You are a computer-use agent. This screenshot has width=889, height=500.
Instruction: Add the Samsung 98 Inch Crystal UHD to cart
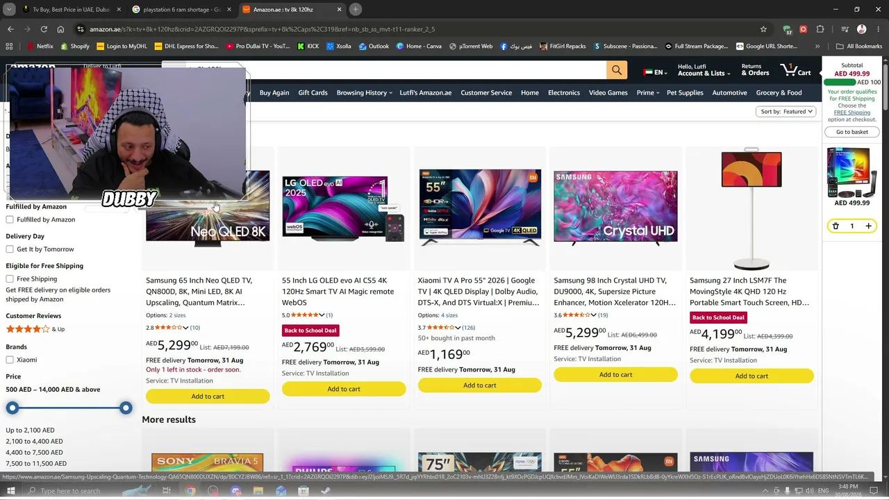615,375
